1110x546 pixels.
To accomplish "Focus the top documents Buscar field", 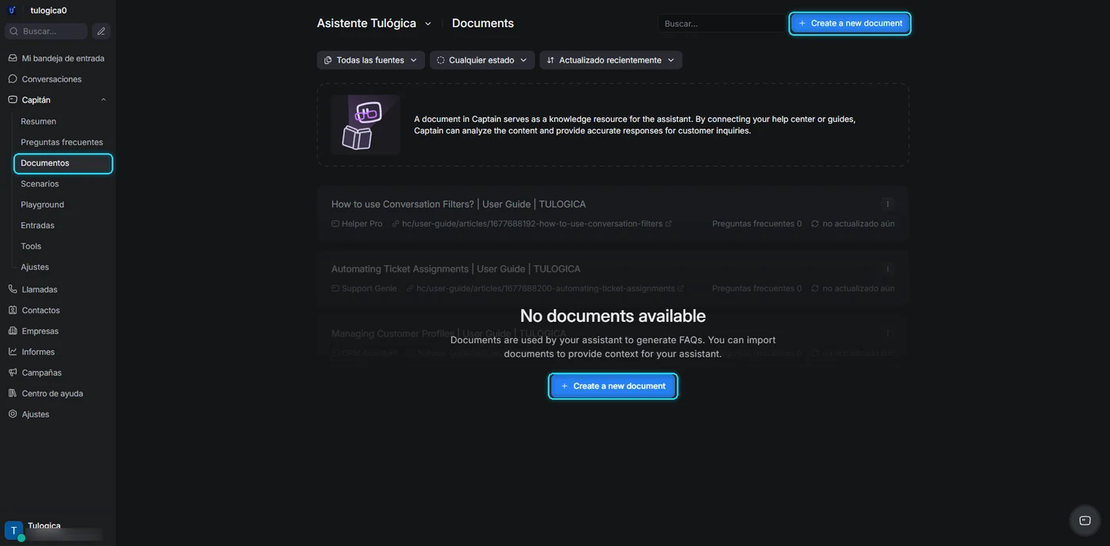I will tap(721, 24).
